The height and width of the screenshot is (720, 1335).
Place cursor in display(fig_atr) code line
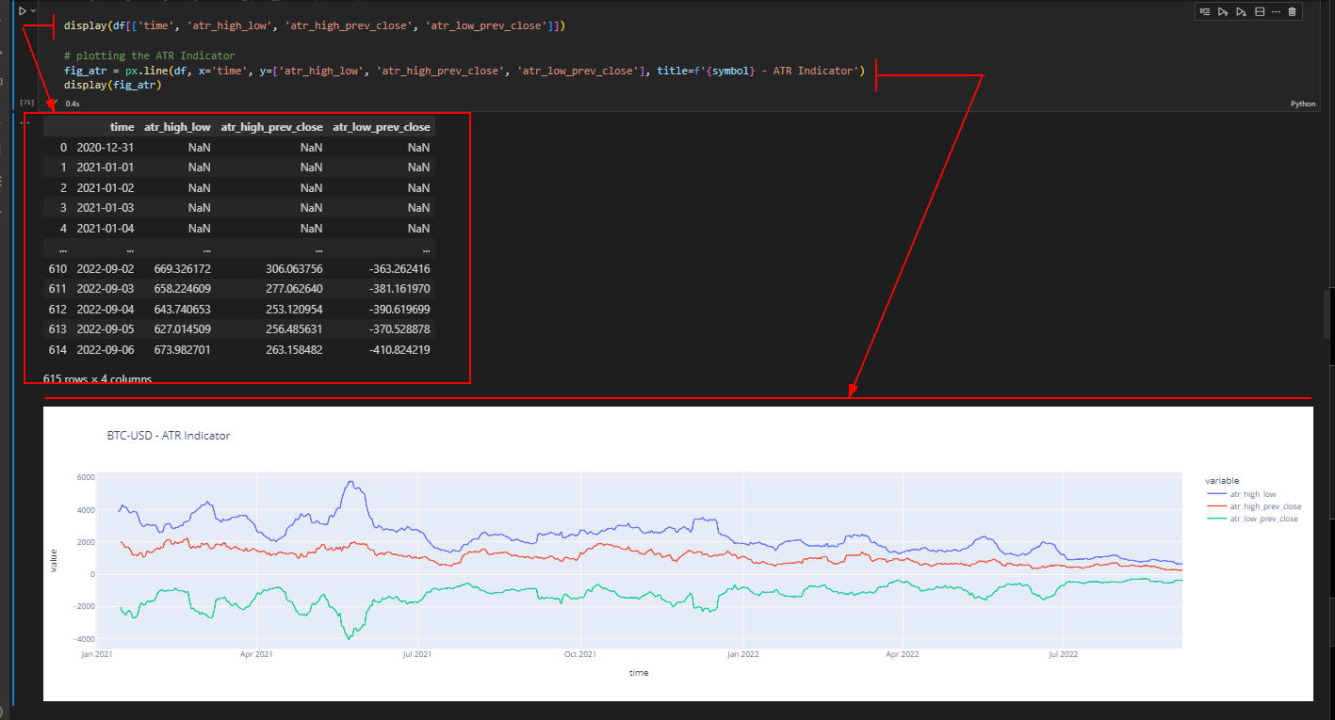pyautogui.click(x=113, y=86)
